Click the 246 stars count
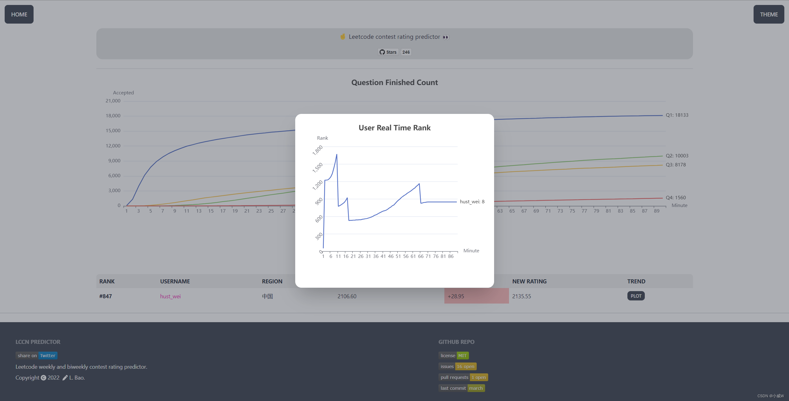Image resolution: width=789 pixels, height=401 pixels. tap(406, 52)
